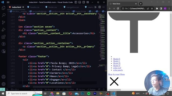Viewport: 172px width, 96px height.
Task: Toggle the Chrome side panel icon
Action: [x=161, y=9]
